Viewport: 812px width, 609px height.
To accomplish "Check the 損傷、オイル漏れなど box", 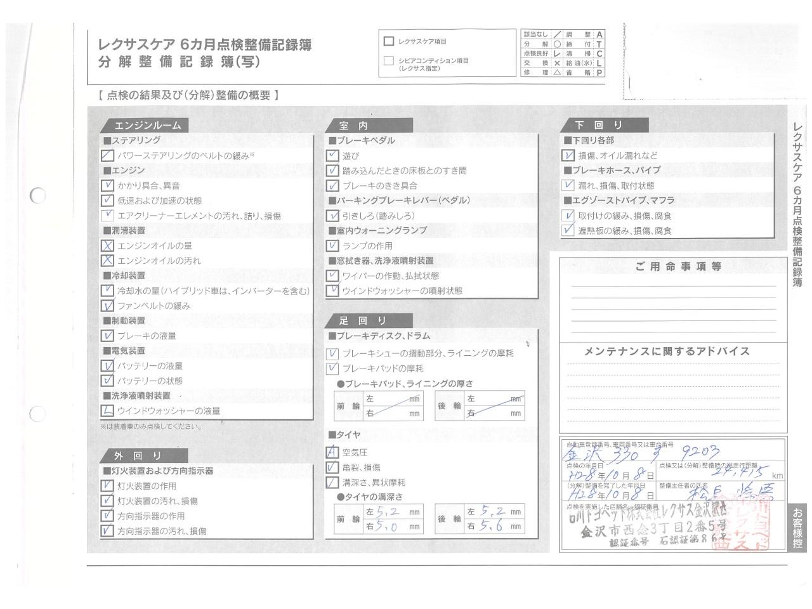I will point(568,155).
